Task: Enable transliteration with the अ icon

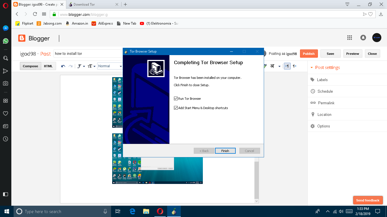Action: (x=272, y=66)
